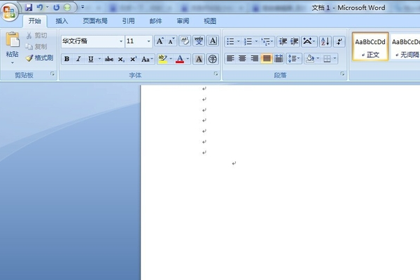Switch to the 开始 tab
This screenshot has height=280, width=420.
click(x=35, y=21)
